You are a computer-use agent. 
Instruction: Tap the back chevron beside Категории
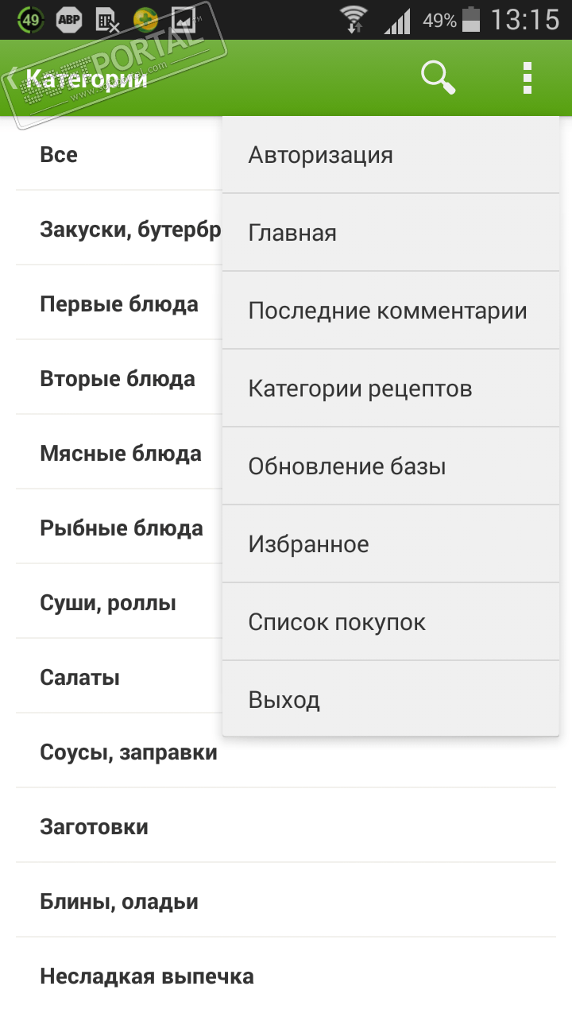pyautogui.click(x=14, y=79)
